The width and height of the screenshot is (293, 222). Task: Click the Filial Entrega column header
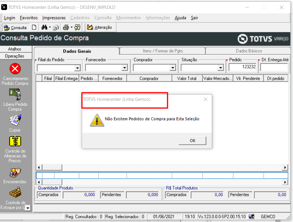pyautogui.click(x=66, y=78)
